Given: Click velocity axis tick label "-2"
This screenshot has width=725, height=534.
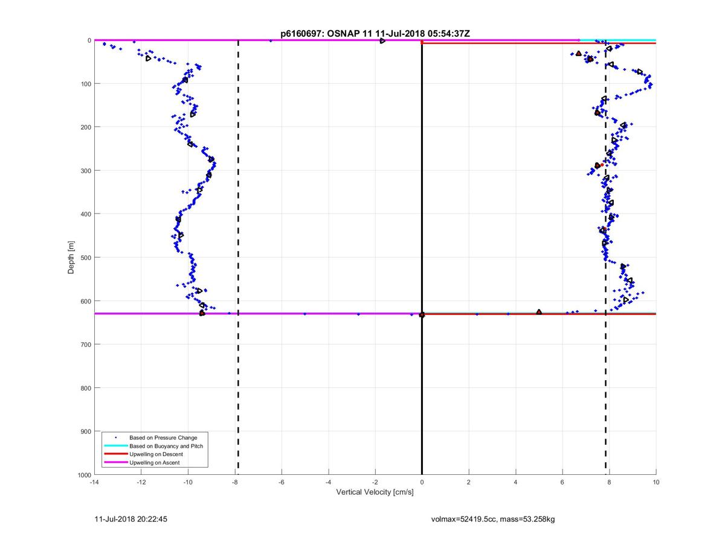Looking at the screenshot, I should pos(375,483).
